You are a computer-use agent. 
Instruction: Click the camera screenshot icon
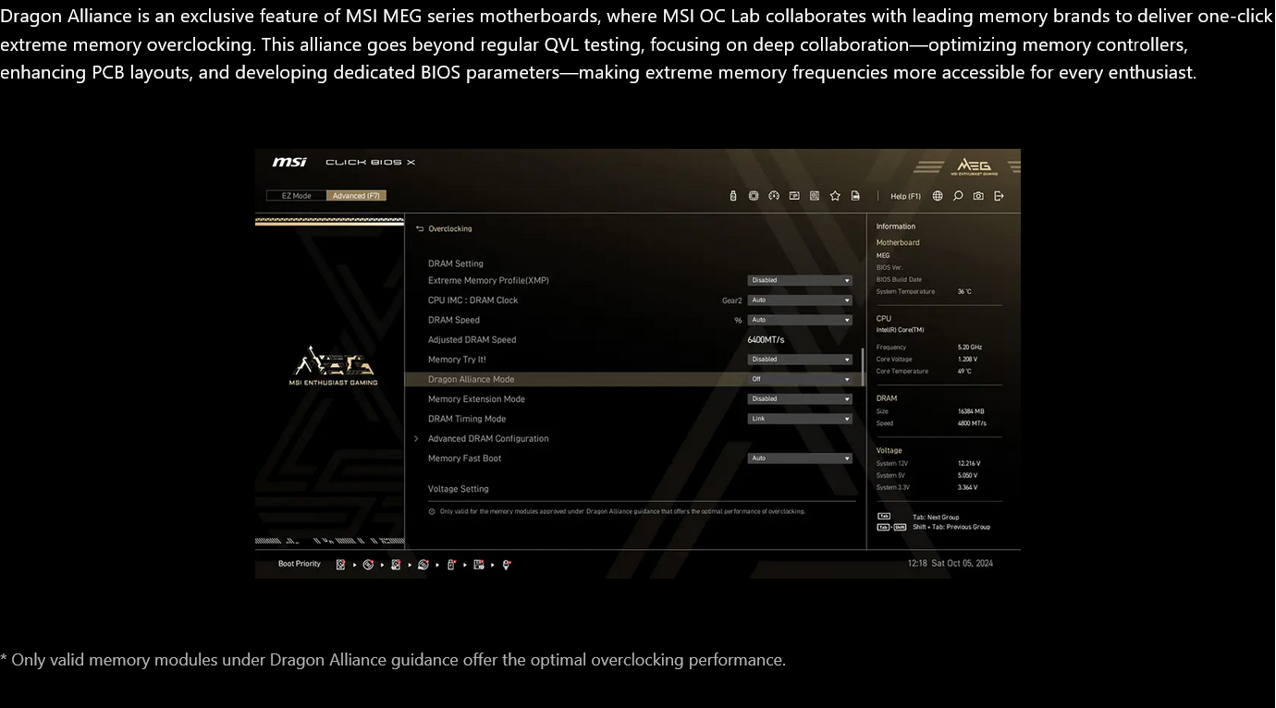pos(978,196)
